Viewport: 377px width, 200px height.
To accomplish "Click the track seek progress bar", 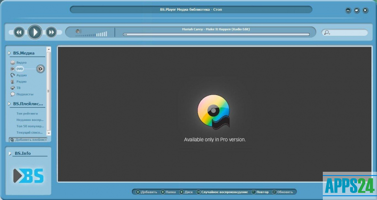I will click(216, 34).
